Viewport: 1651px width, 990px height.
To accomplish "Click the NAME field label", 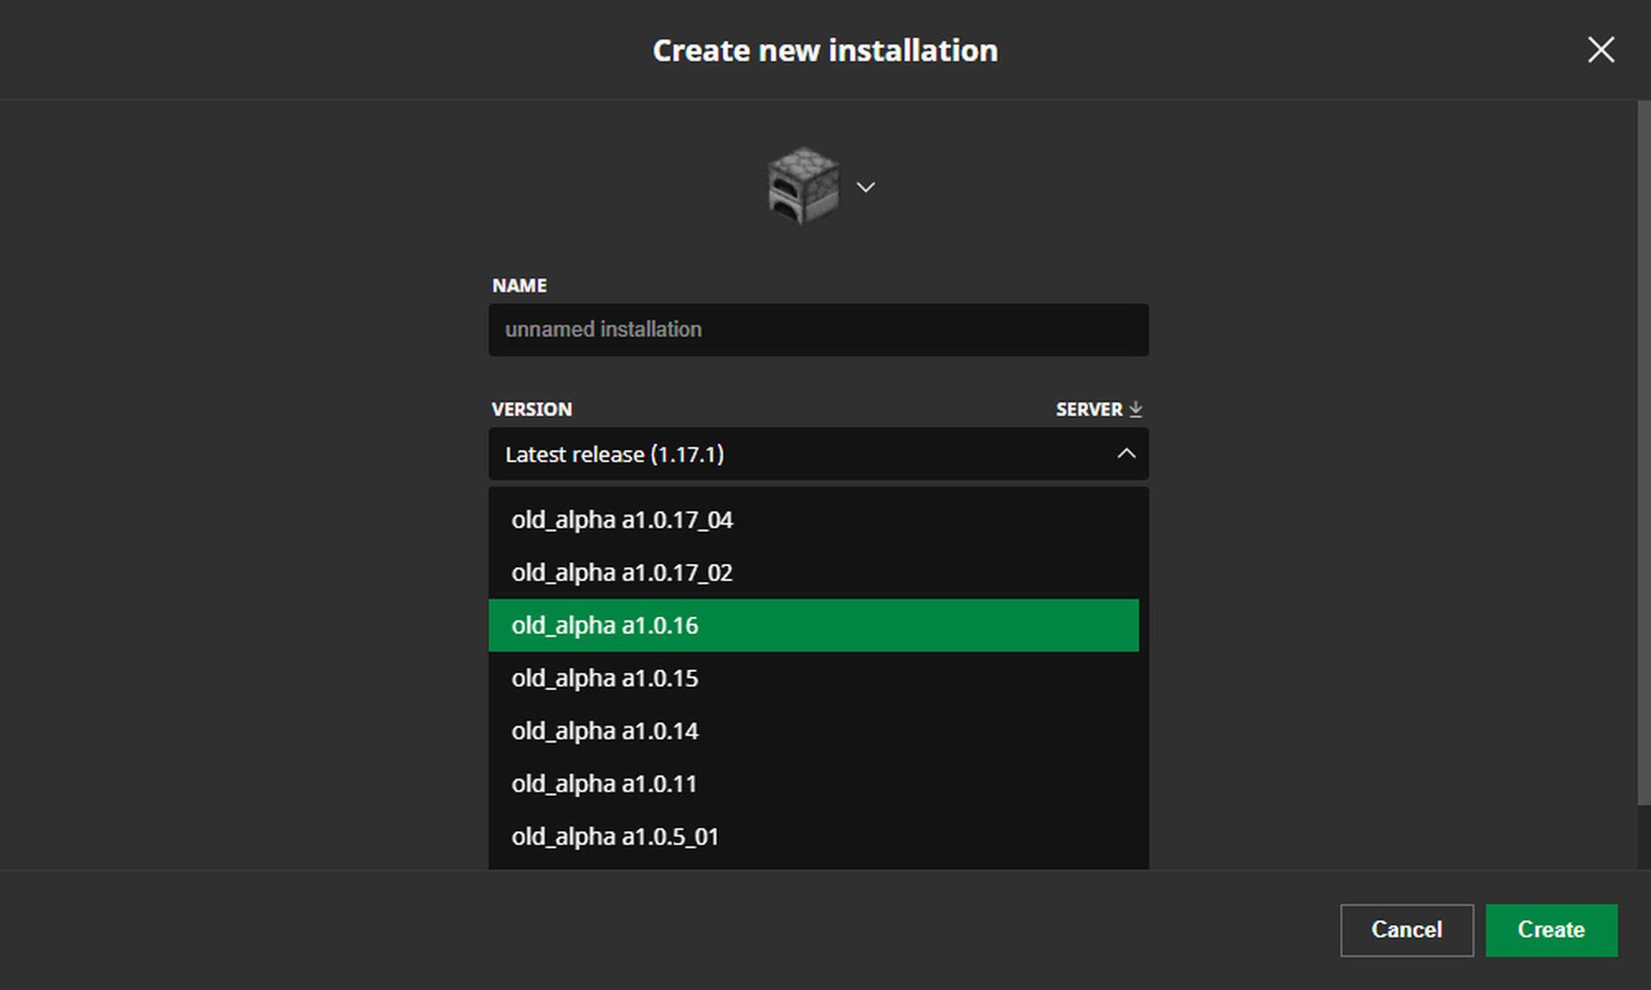I will click(519, 285).
